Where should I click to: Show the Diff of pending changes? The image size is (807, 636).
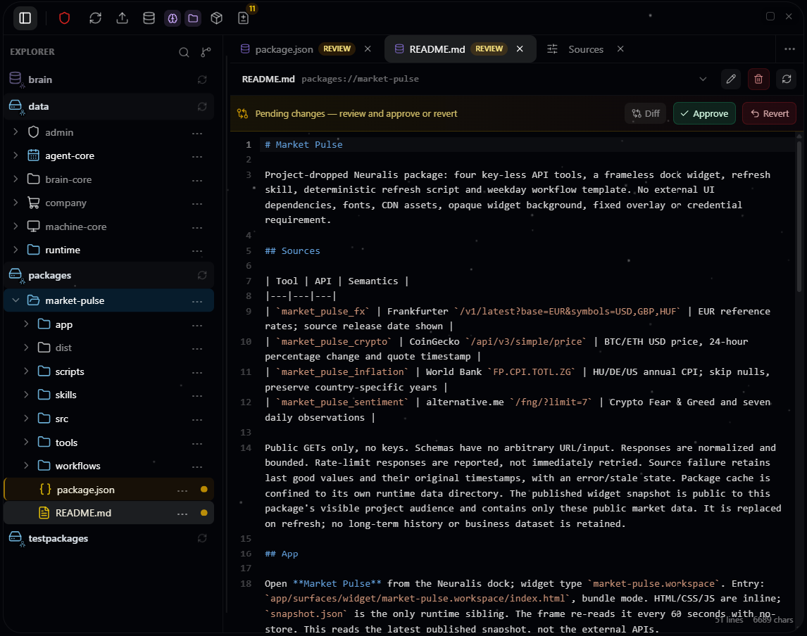[646, 114]
